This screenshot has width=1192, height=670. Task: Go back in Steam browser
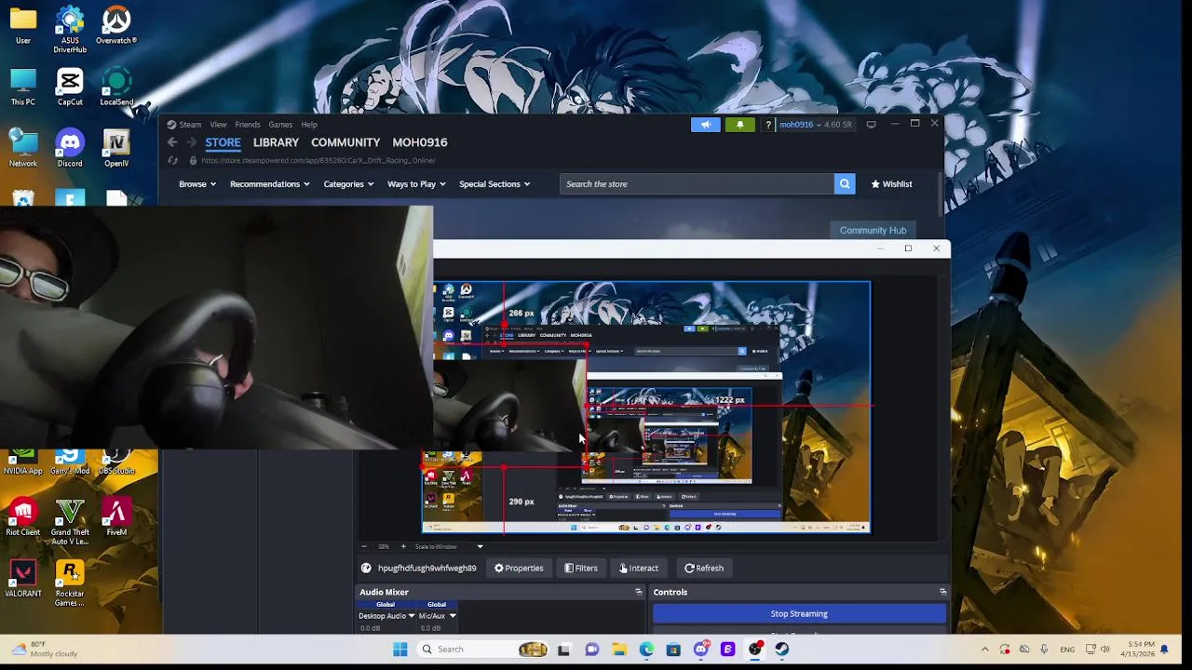coord(172,142)
